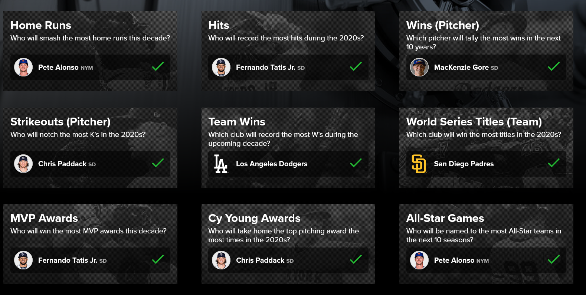Open the World Series Titles card heading
Screen dimensions: 586x295
pyautogui.click(x=474, y=122)
